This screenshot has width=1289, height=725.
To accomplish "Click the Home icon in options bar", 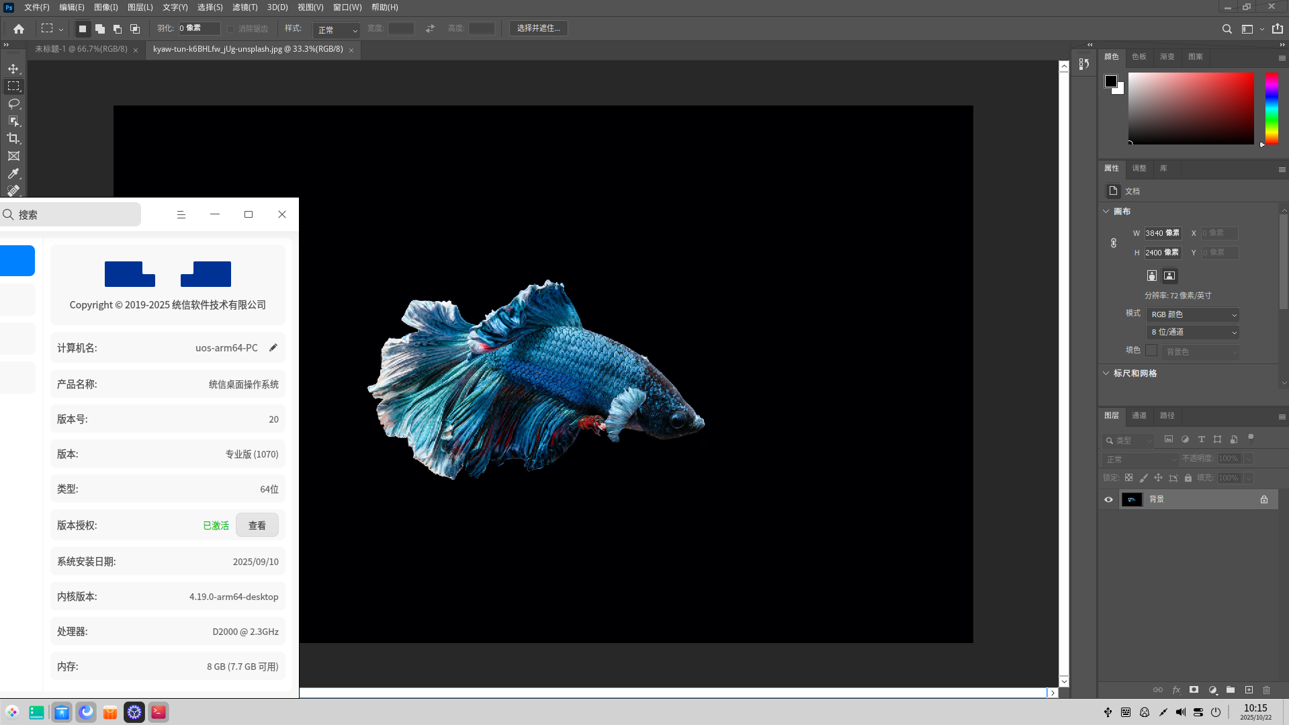I will tap(19, 29).
